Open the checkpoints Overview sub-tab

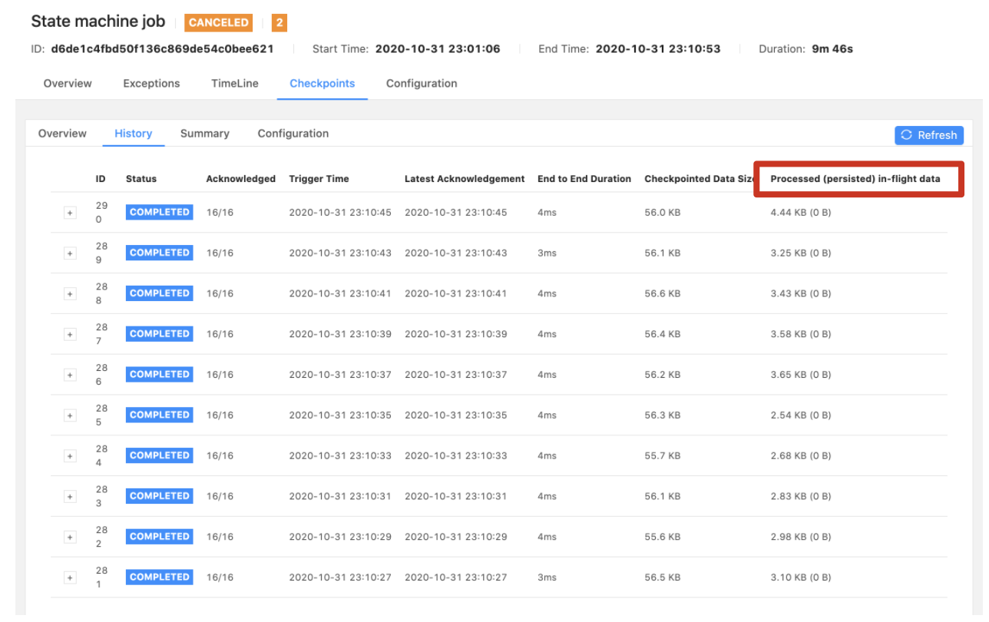62,133
